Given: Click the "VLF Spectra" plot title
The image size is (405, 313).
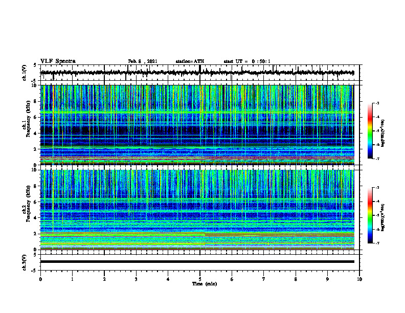Looking at the screenshot, I should (x=58, y=61).
